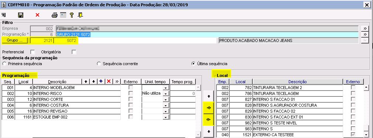This screenshot has width=373, height=138.
Task: Click the Grupo field containing 2121
Action: tap(42, 40)
